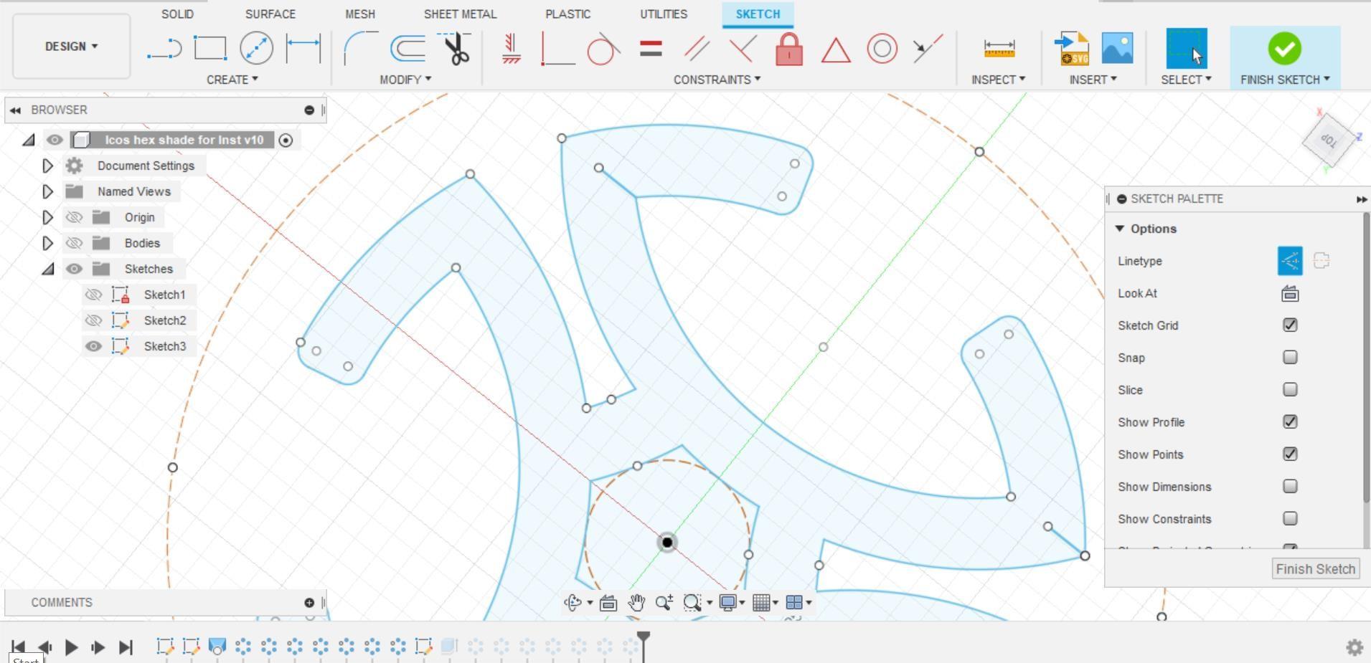Apply the Collinear constraint
The height and width of the screenshot is (663, 1371).
928,49
